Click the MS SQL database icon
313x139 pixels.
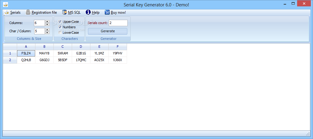(x=64, y=12)
